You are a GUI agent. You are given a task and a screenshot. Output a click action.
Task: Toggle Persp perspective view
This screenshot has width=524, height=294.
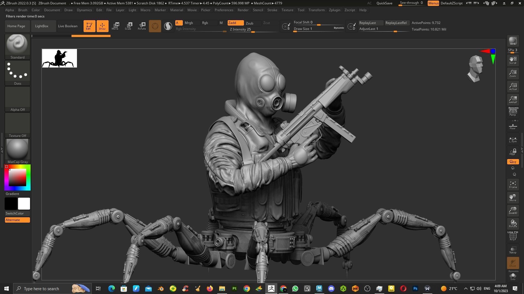513,112
